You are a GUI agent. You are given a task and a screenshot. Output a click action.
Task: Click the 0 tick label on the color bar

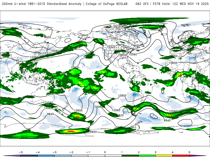click(105, 152)
